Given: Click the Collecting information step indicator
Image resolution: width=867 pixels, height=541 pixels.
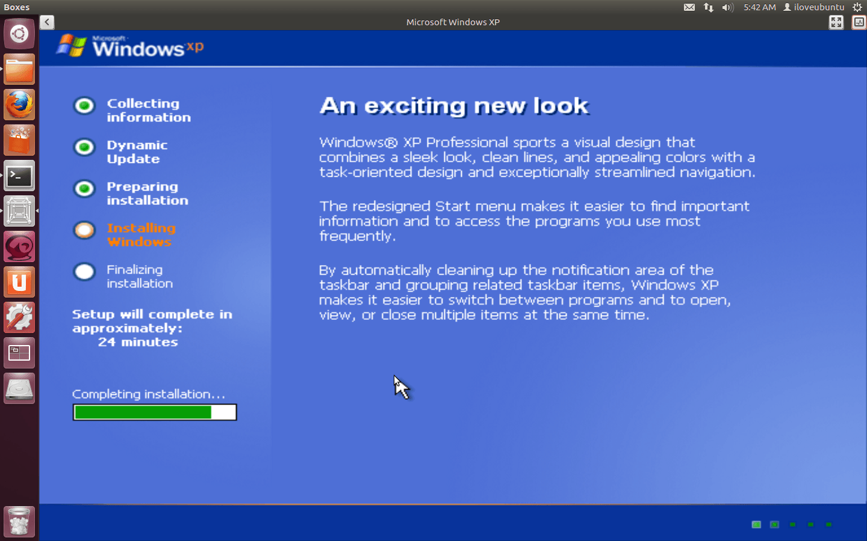Looking at the screenshot, I should (84, 106).
